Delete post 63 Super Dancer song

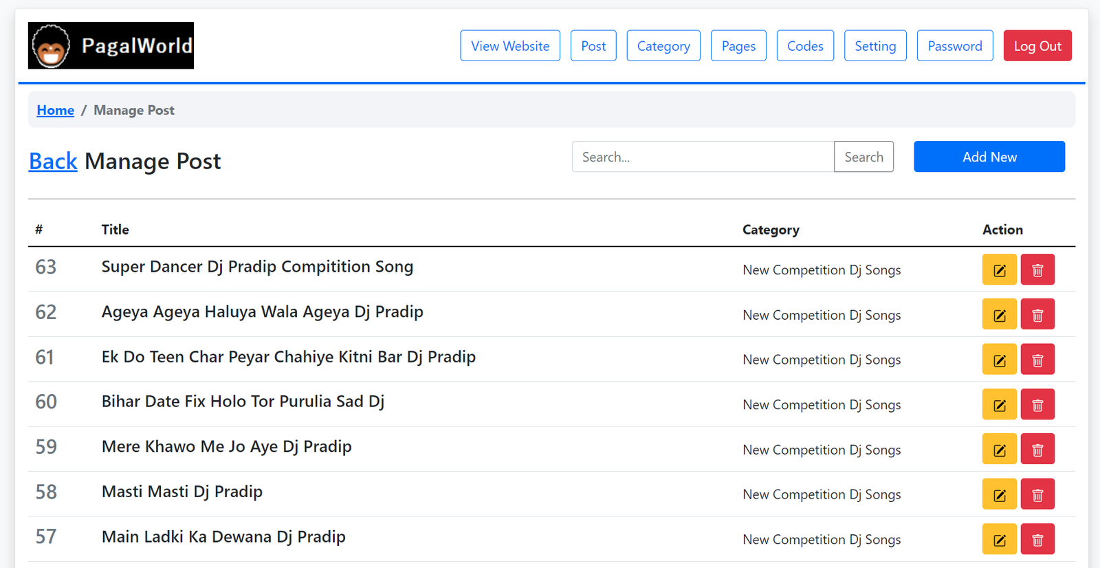(1037, 270)
